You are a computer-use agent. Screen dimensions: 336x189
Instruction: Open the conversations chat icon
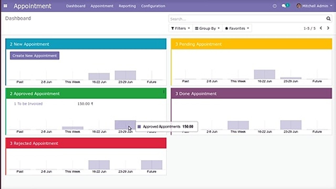tap(285, 6)
